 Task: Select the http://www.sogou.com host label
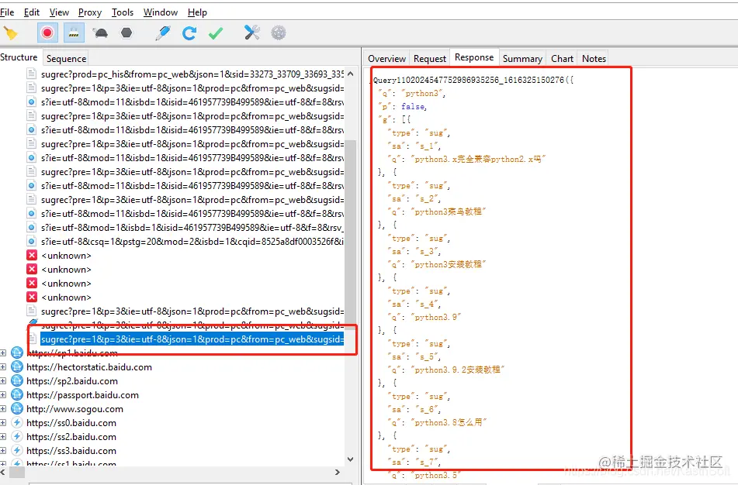coord(74,409)
